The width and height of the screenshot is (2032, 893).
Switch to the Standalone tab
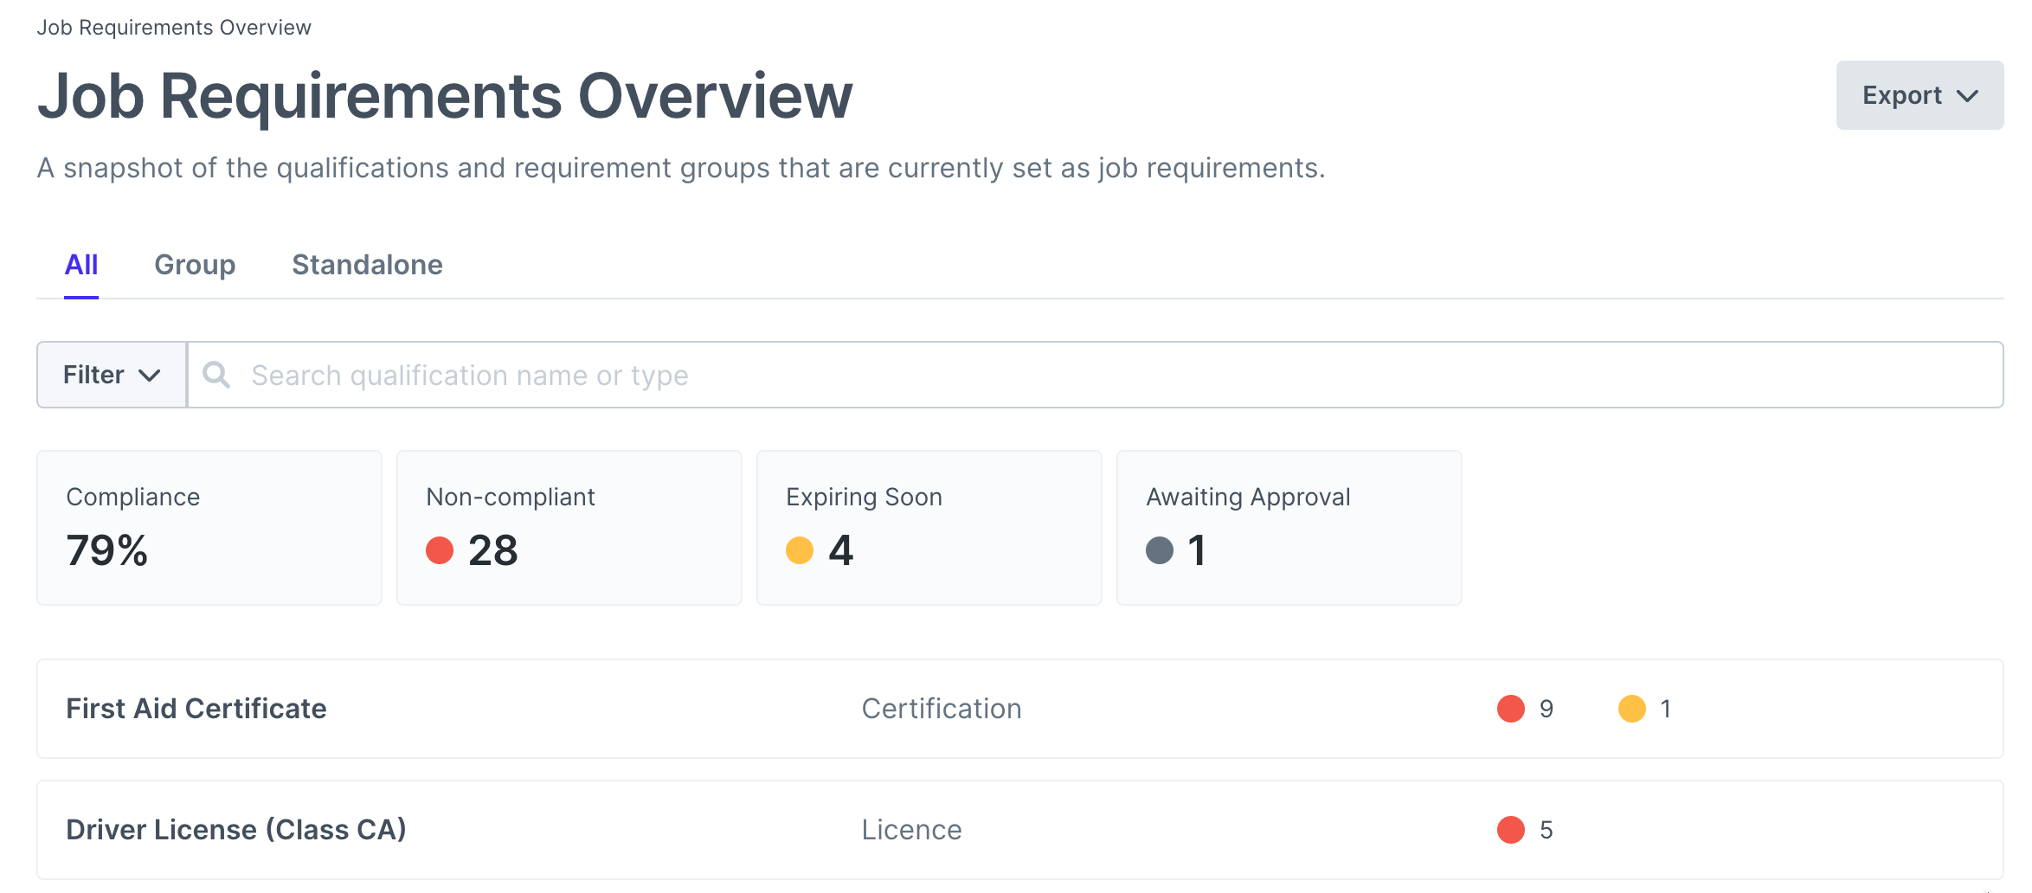[366, 265]
